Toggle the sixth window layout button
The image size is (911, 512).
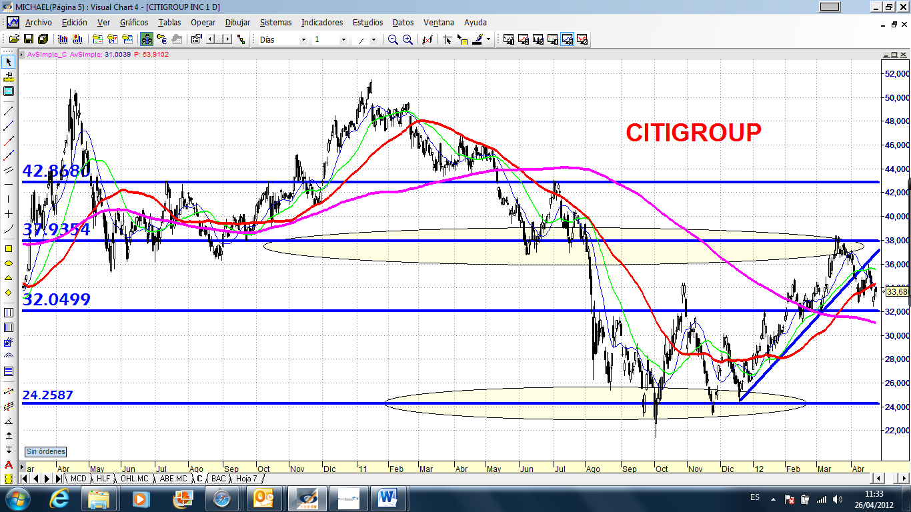pos(582,39)
